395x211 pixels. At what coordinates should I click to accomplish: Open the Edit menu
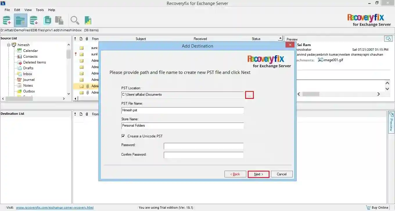click(17, 10)
